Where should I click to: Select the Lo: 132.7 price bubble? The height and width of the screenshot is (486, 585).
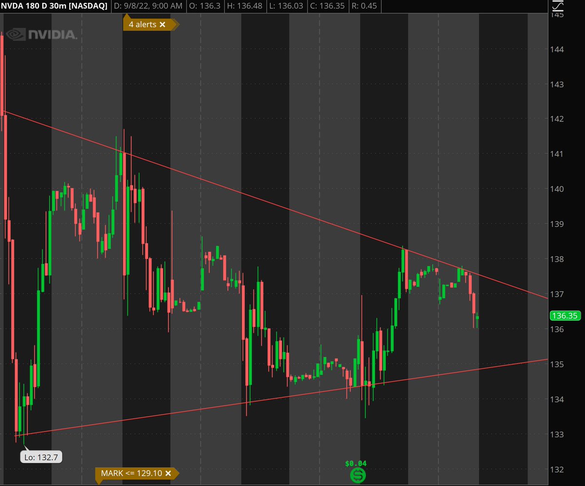(x=41, y=457)
